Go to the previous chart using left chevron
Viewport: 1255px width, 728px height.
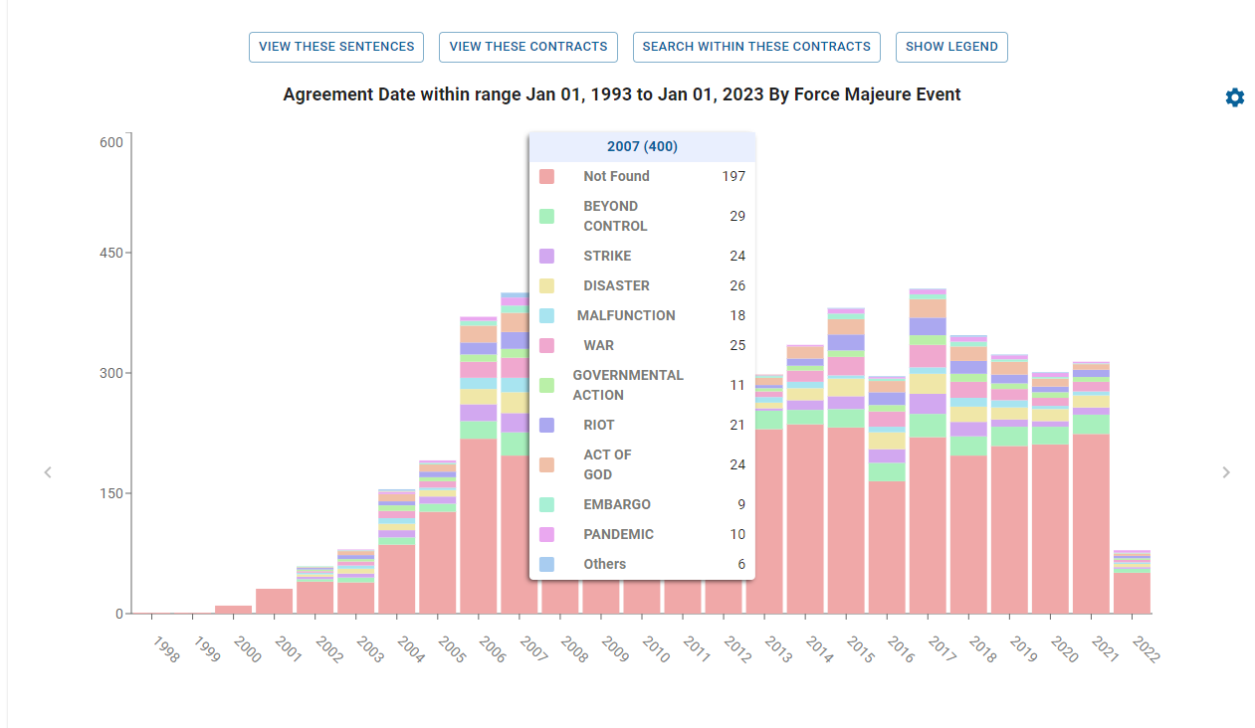pyautogui.click(x=48, y=472)
